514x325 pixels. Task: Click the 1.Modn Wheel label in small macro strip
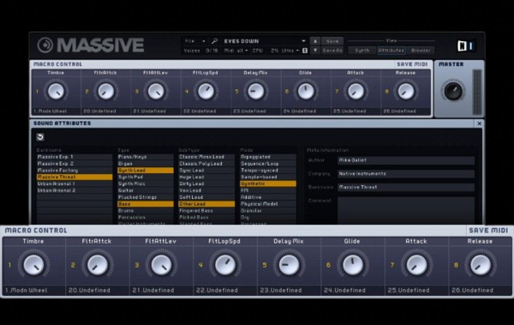50,111
